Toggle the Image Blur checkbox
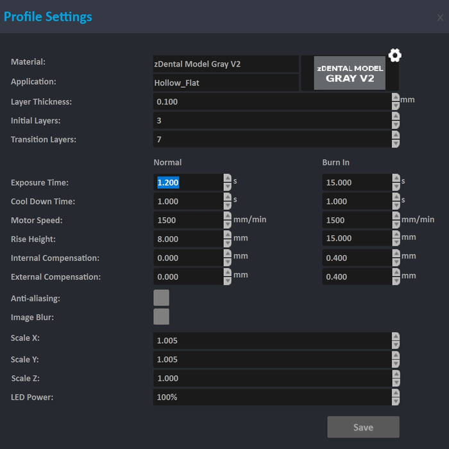 162,317
